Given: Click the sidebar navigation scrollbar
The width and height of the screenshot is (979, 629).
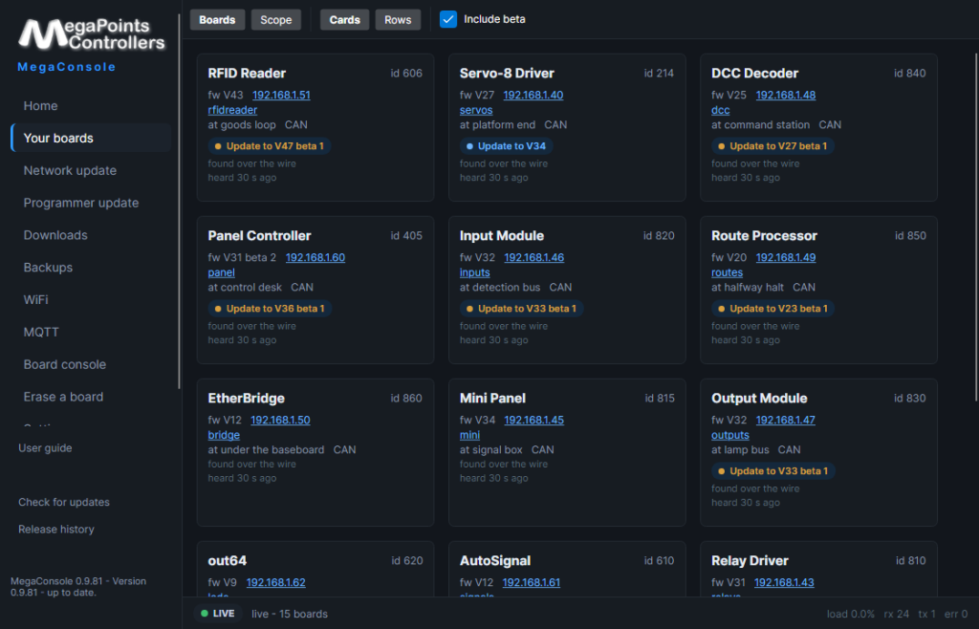Looking at the screenshot, I should pos(179,201).
